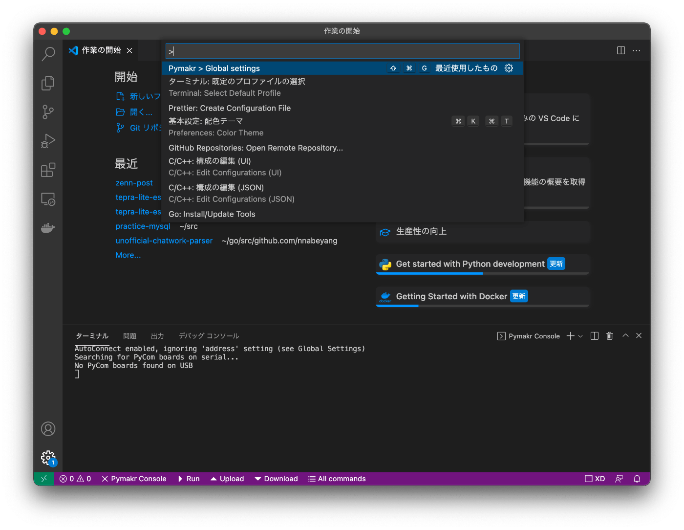Viewport: 684px width, 530px height.
Task: Choose Preferences: Color Theme command
Action: (342, 127)
